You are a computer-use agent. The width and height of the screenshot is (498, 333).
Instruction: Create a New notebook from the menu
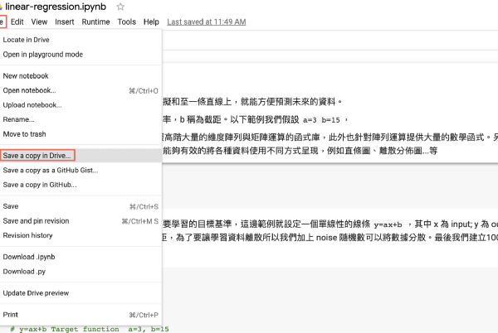[x=28, y=75]
